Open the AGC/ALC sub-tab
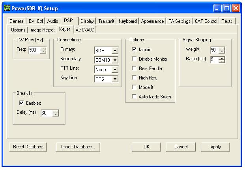245x170 pixels. [x=85, y=30]
